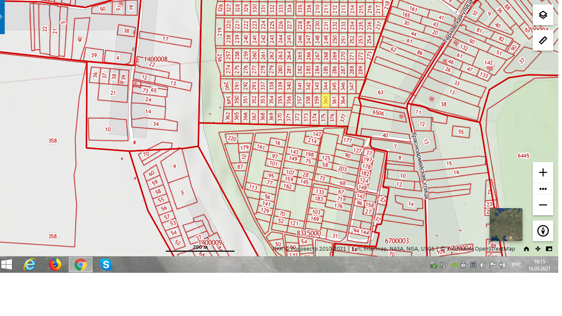562x316 pixels.
Task: Zoom in with the plus button
Action: pos(543,172)
